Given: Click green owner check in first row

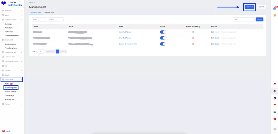Looking at the screenshot, I should (193, 32).
